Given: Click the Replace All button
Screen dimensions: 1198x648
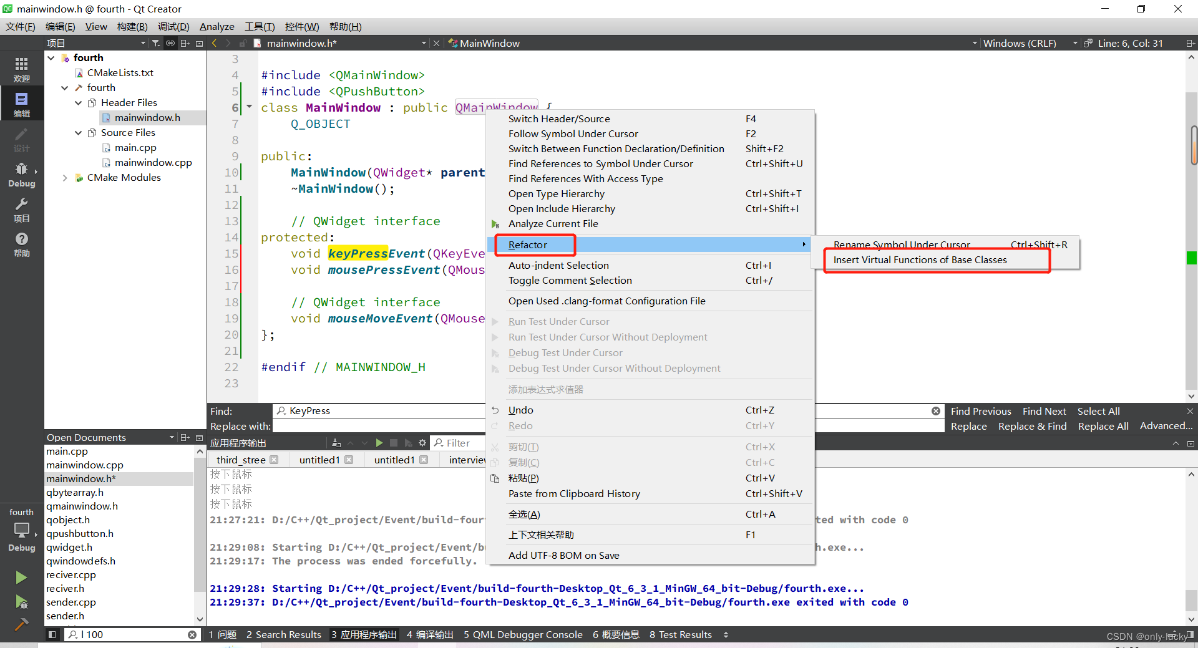Looking at the screenshot, I should coord(1103,426).
